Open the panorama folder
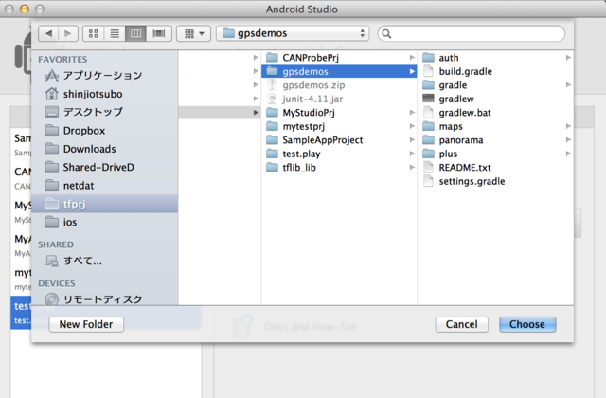 [496, 140]
